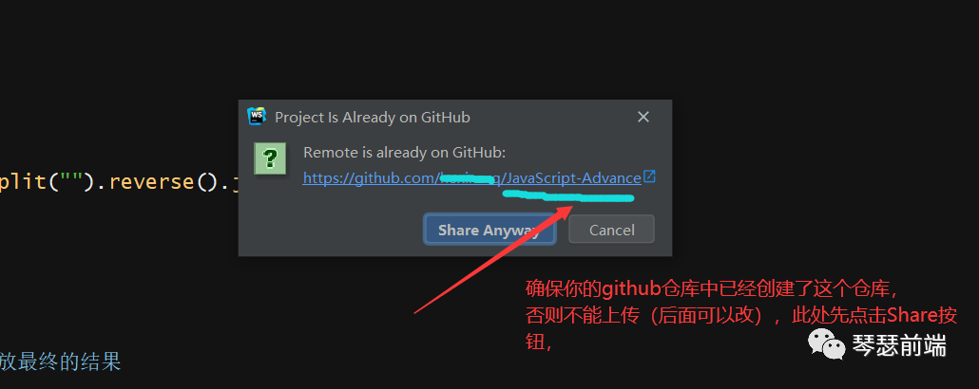Viewport: 979px width, 389px height.
Task: Click the green question mark icon
Action: (270, 158)
